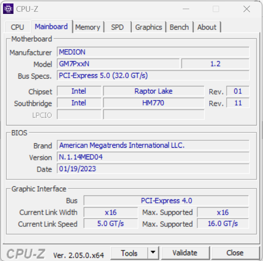Click the BIOS Date 01/19/2023 field
263x261 pixels.
coord(153,168)
